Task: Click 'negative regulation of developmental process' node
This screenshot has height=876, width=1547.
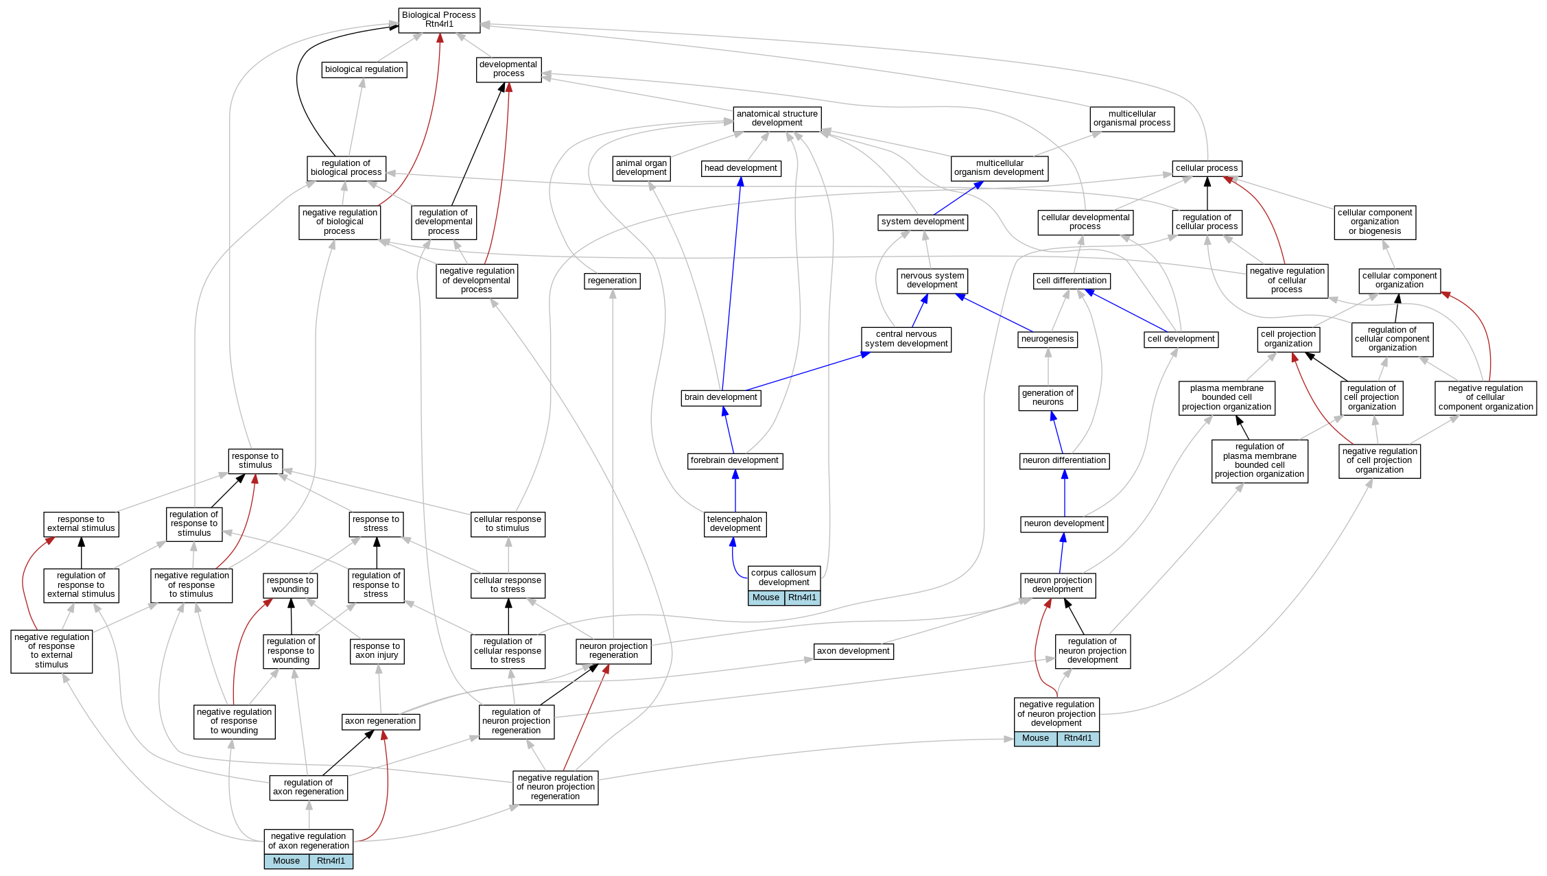Action: pos(477,281)
